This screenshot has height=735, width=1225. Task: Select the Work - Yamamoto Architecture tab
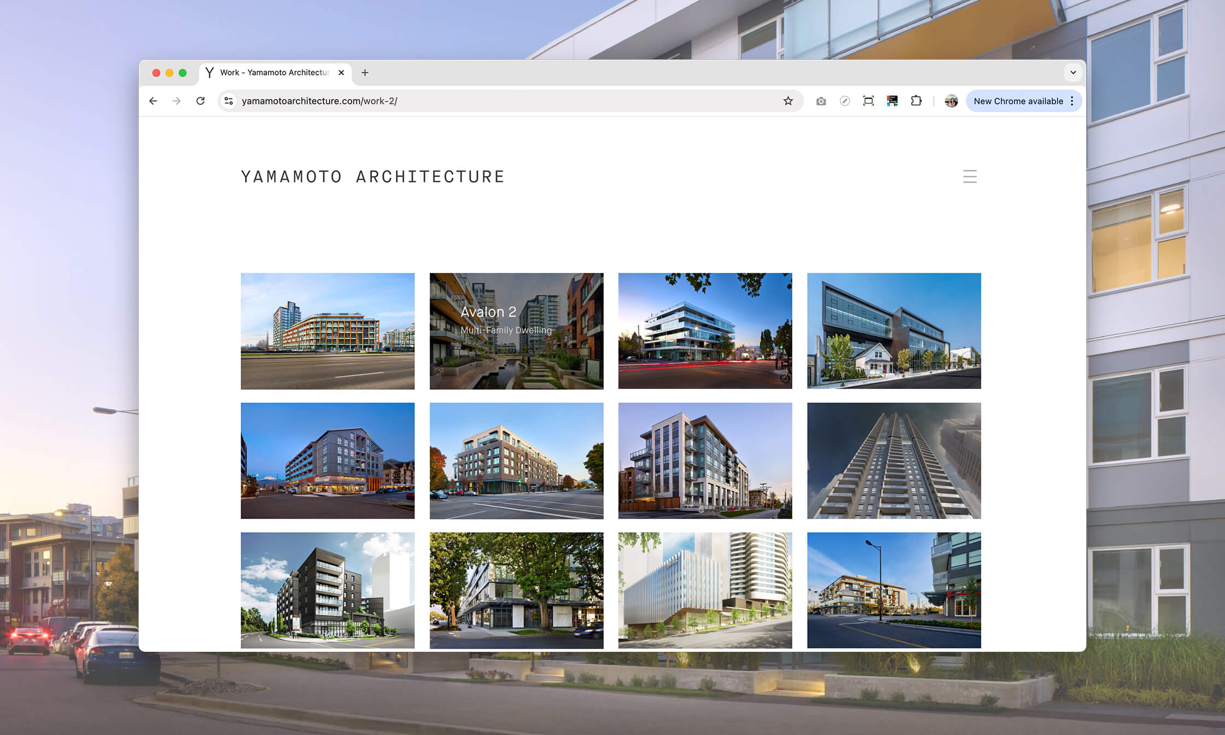click(x=273, y=72)
